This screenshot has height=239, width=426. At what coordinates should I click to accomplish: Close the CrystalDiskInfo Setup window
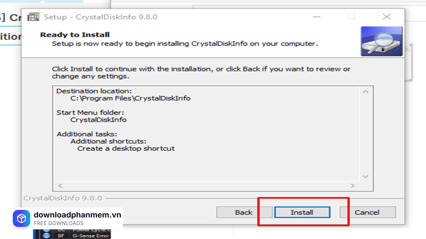[x=386, y=17]
